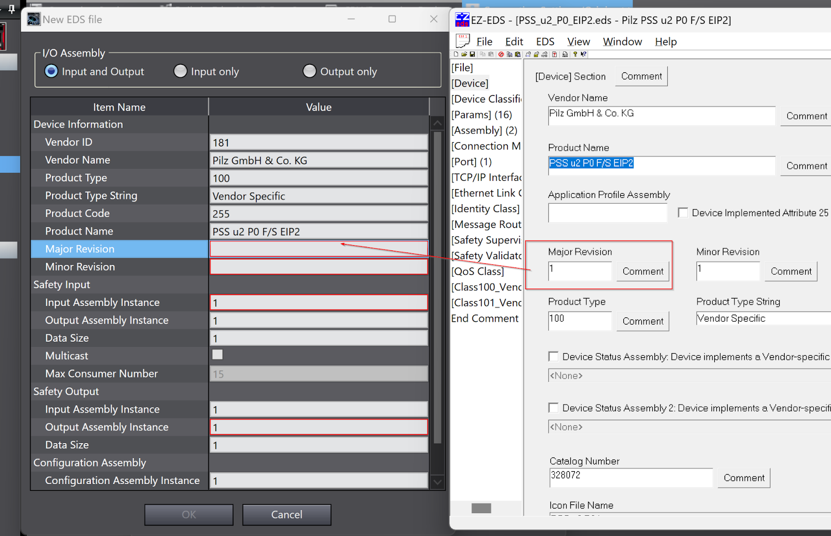
Task: Select the Output only radio button
Action: [x=310, y=71]
